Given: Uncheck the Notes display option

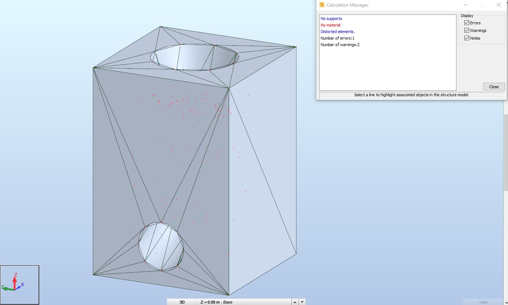Looking at the screenshot, I should tap(467, 38).
